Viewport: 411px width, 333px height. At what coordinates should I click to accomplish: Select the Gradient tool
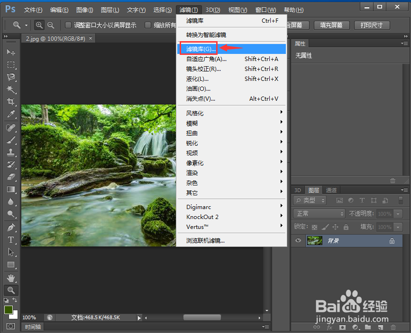click(11, 189)
